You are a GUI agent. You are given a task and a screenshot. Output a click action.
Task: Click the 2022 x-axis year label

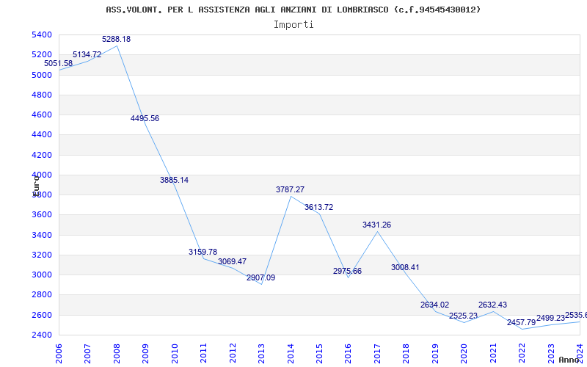coord(522,354)
